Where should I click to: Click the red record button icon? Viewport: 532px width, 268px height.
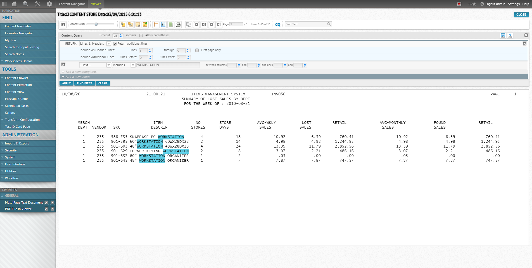(x=459, y=4)
